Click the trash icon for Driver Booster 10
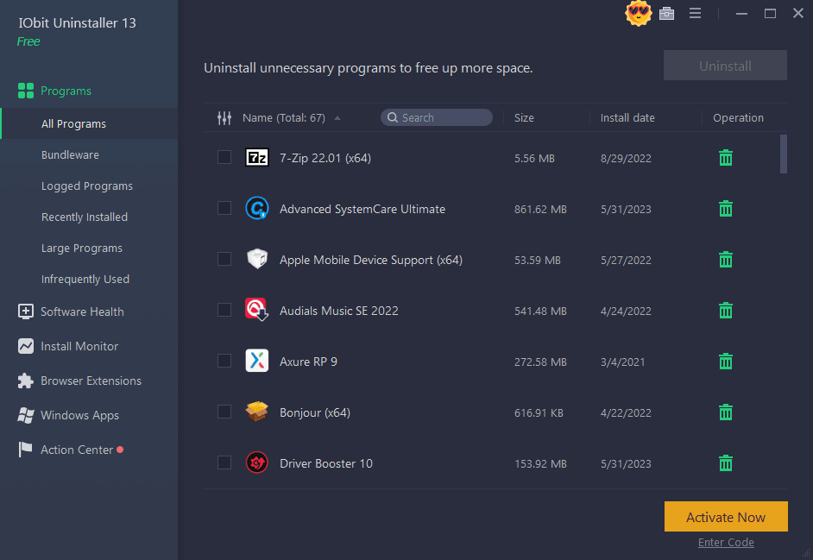The height and width of the screenshot is (560, 813). coord(726,463)
